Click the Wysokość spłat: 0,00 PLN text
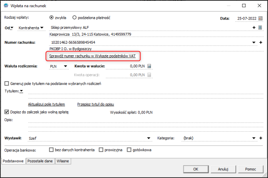268x178 pixels. pos(131,112)
